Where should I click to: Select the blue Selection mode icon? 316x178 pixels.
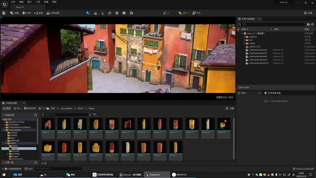(88, 13)
